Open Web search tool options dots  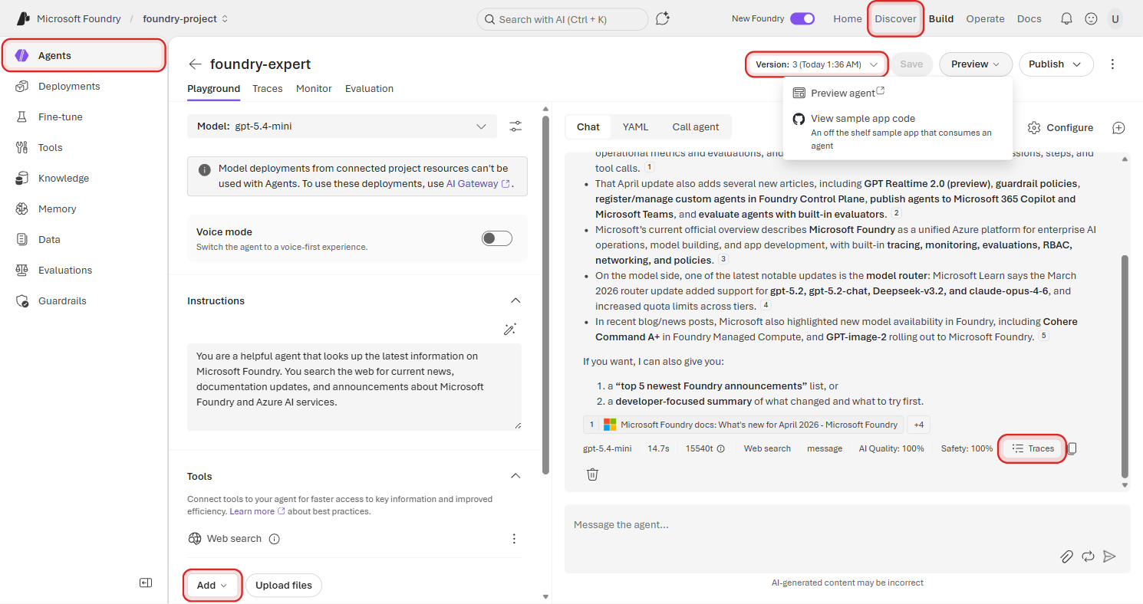(x=515, y=539)
